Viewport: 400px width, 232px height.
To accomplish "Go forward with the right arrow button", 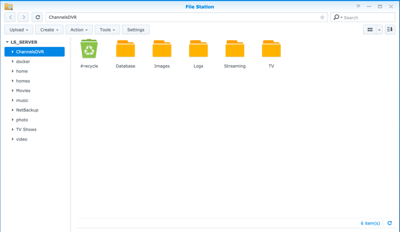I will pos(23,17).
